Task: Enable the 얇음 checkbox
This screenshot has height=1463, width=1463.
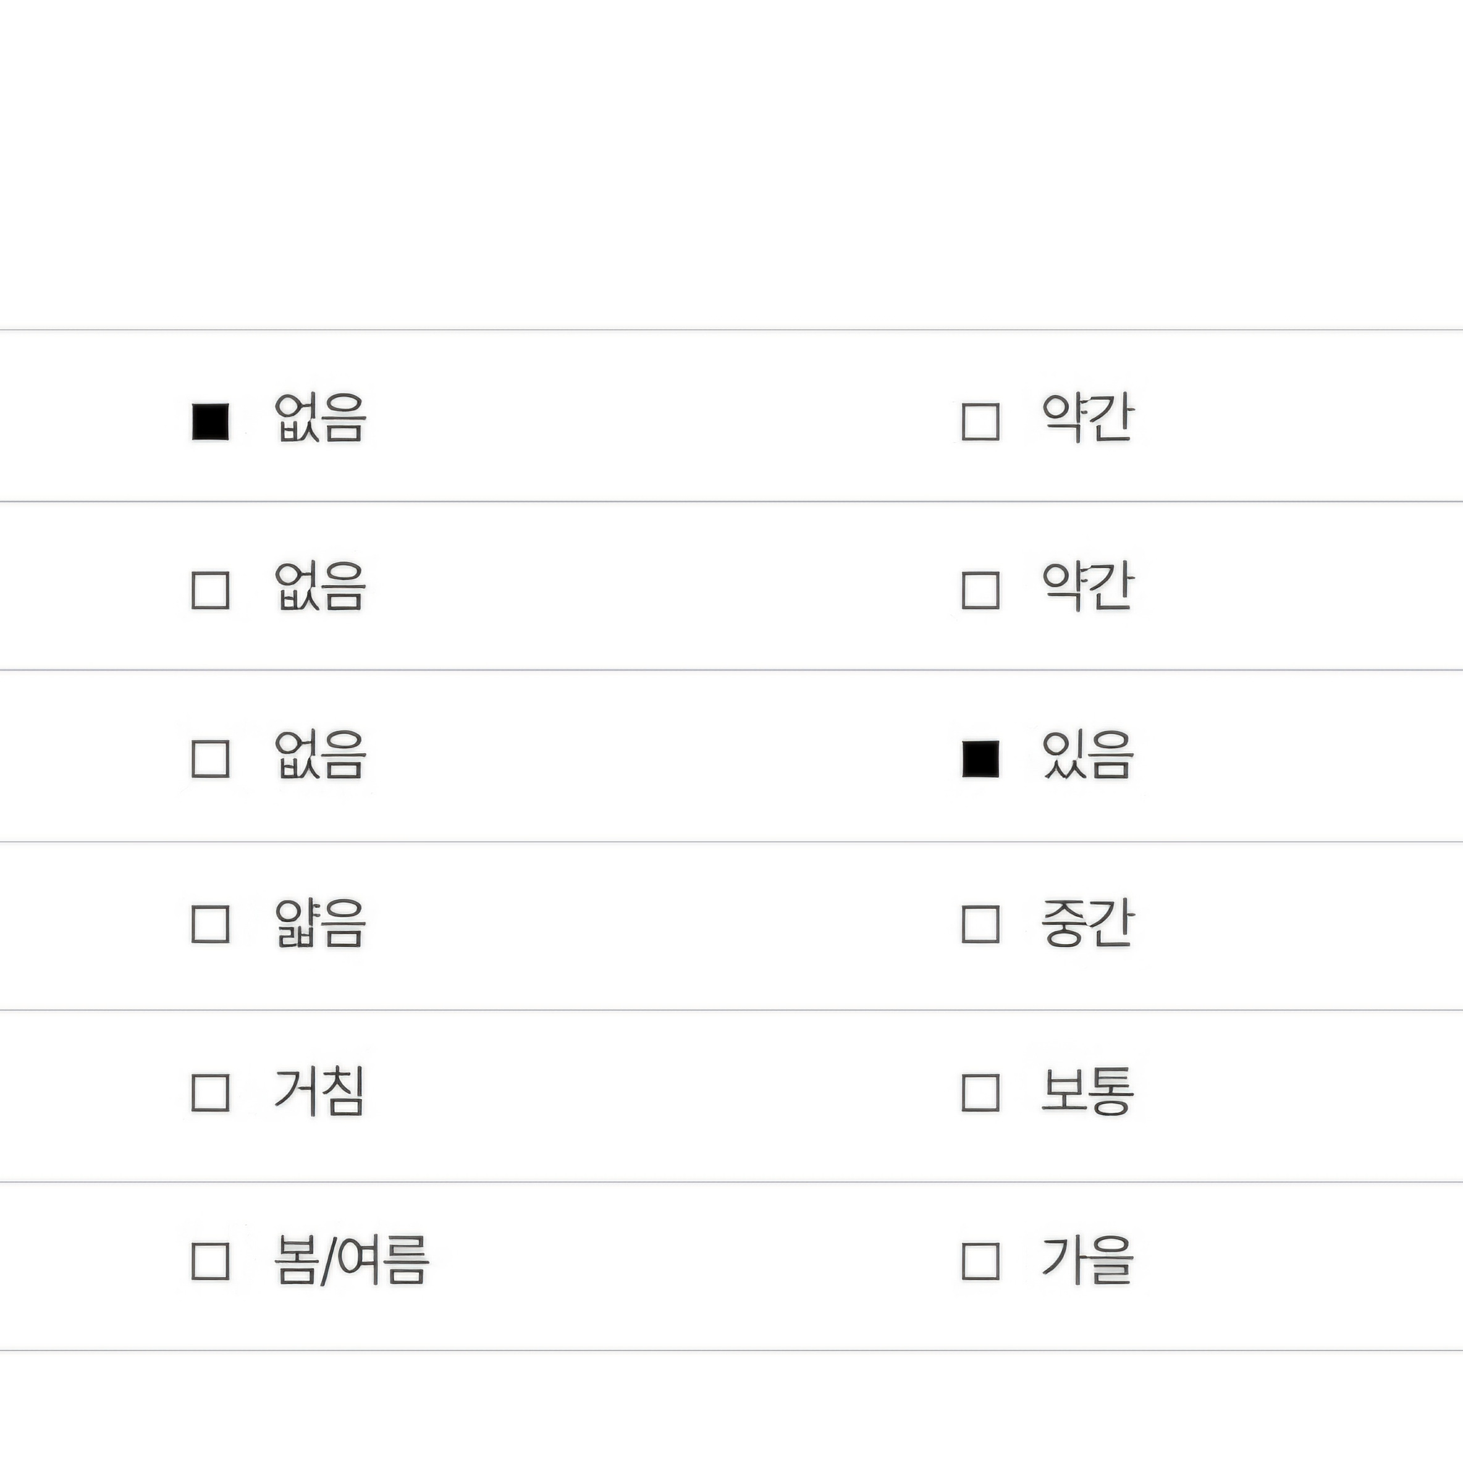Action: [211, 924]
